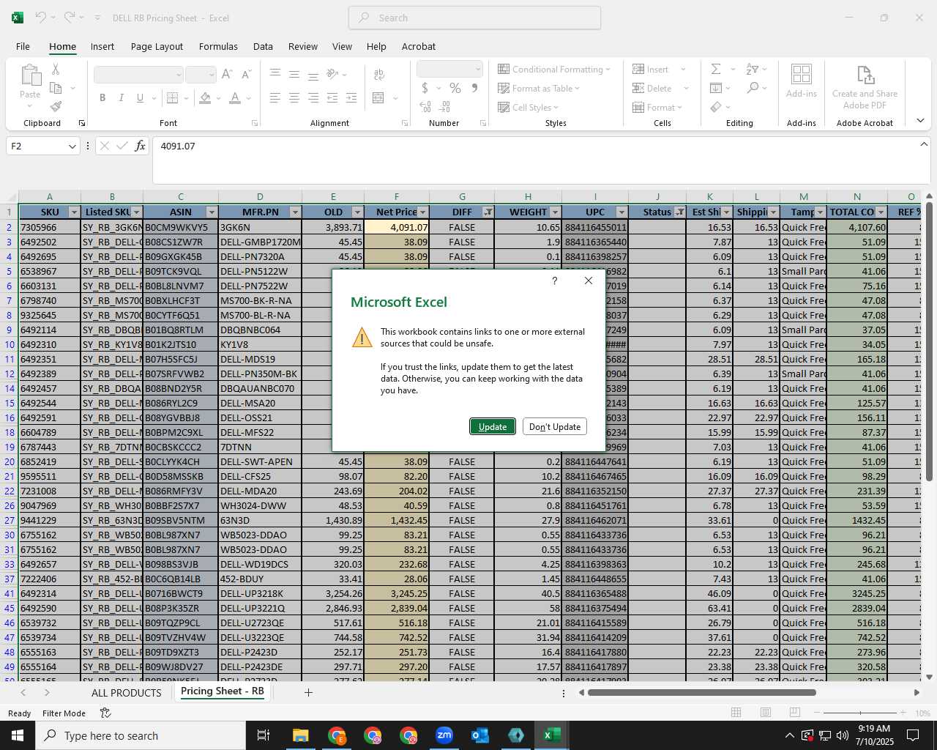Click the AutoSum sigma icon
The image size is (937, 750).
coord(716,69)
